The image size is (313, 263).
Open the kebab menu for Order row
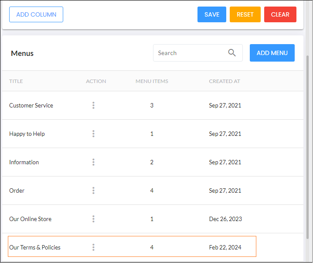pos(93,190)
